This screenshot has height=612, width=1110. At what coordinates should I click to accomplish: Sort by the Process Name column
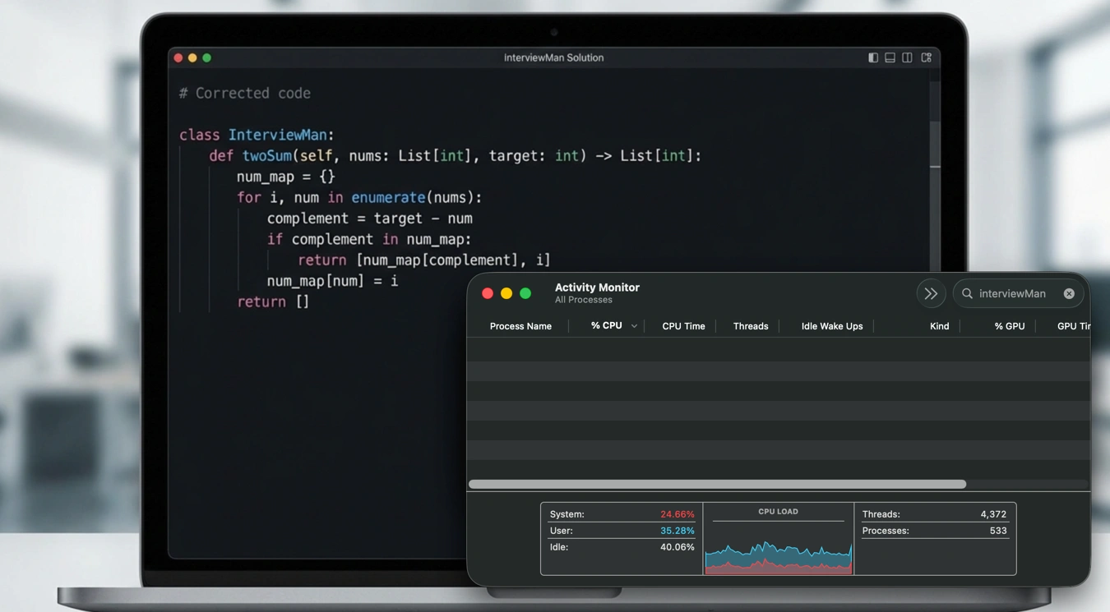tap(520, 326)
